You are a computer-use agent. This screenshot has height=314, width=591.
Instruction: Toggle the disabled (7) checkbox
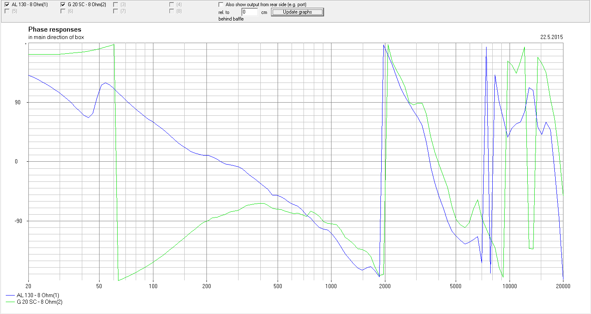click(116, 11)
